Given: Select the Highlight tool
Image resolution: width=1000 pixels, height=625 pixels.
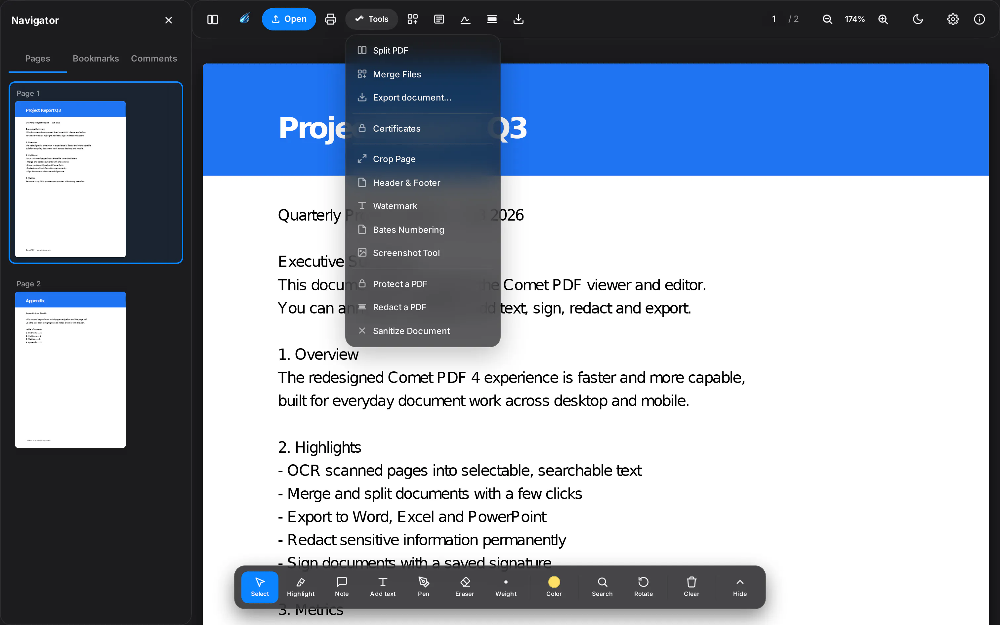Looking at the screenshot, I should click(301, 587).
